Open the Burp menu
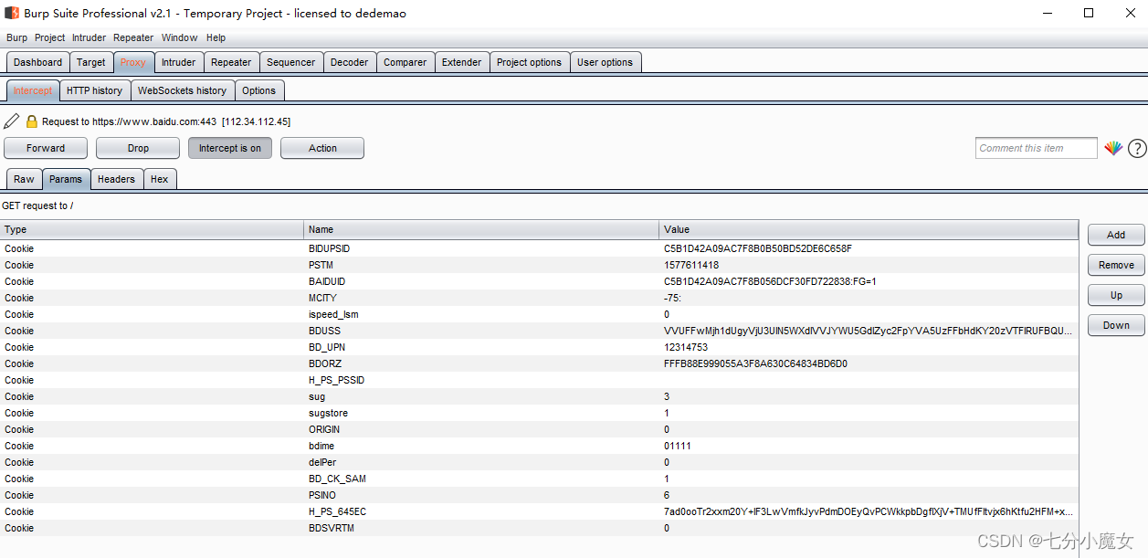This screenshot has width=1148, height=558. pyautogui.click(x=16, y=37)
